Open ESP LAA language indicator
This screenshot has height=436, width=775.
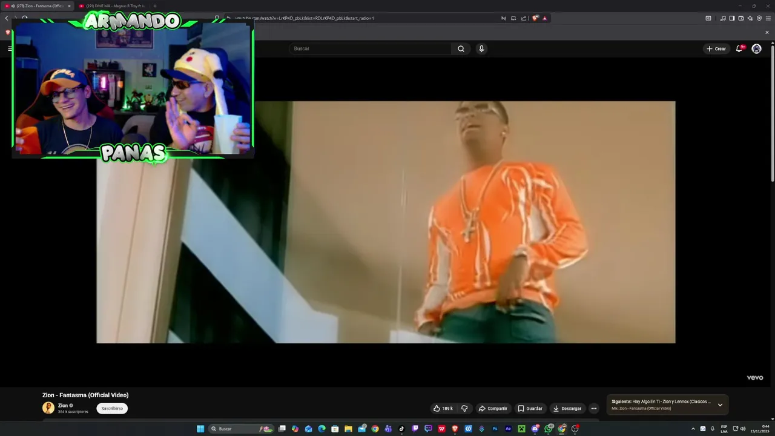tap(724, 429)
